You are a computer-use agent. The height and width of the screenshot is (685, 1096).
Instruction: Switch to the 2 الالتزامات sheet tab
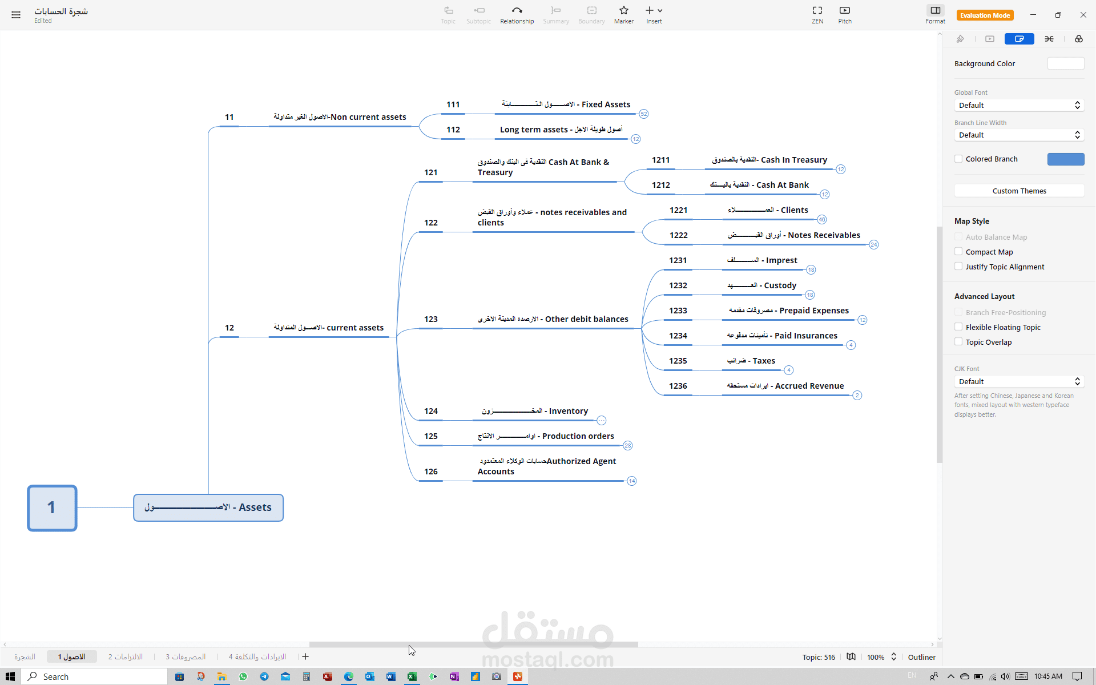pyautogui.click(x=126, y=657)
